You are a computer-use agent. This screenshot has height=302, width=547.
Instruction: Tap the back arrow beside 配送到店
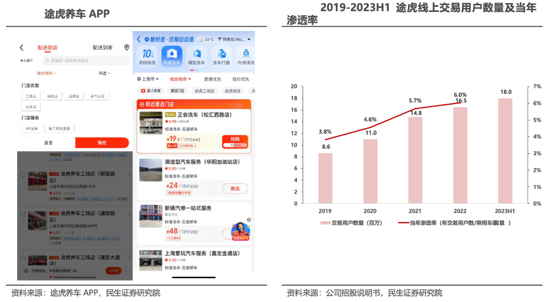21,48
